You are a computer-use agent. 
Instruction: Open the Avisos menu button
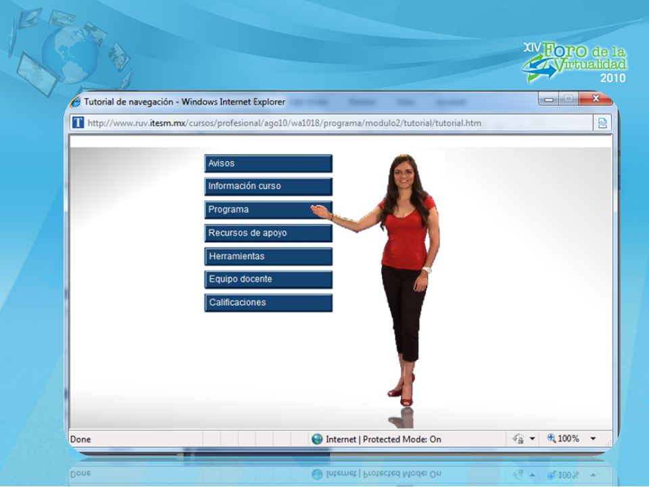click(x=268, y=163)
